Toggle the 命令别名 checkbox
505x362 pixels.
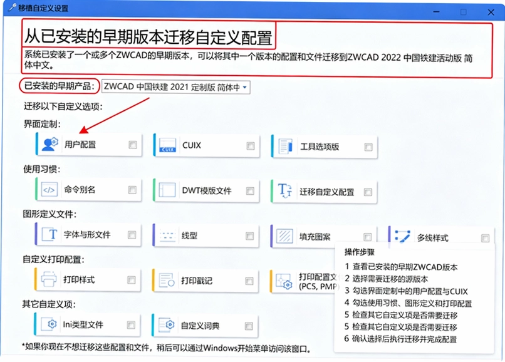[x=132, y=190]
